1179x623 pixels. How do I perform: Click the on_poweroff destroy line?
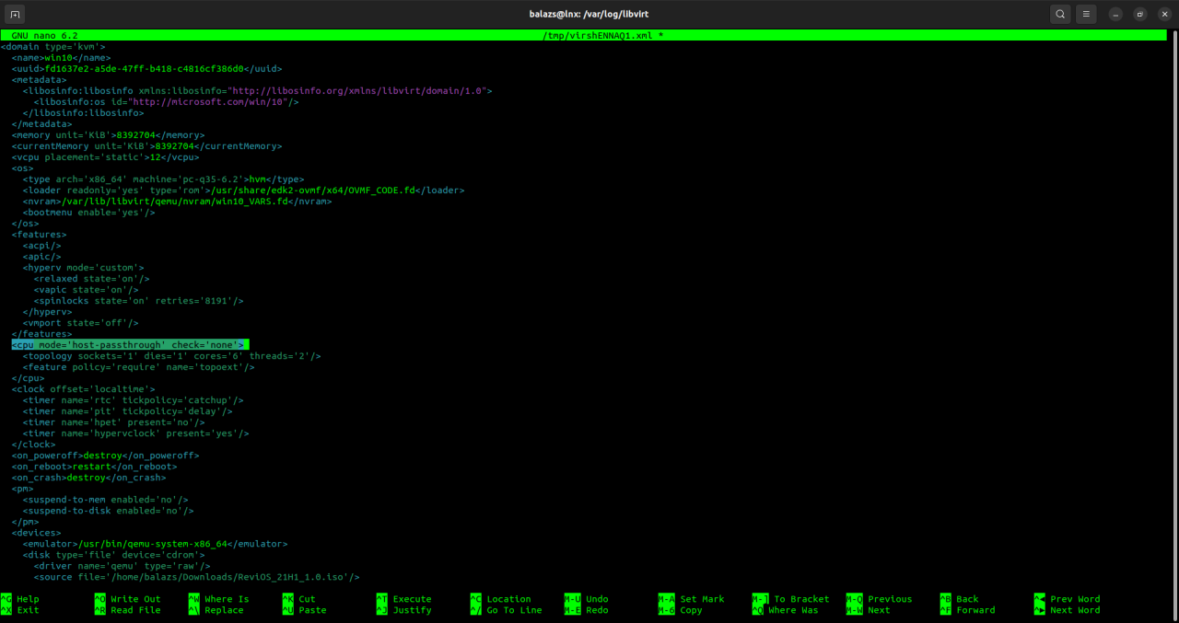[105, 456]
